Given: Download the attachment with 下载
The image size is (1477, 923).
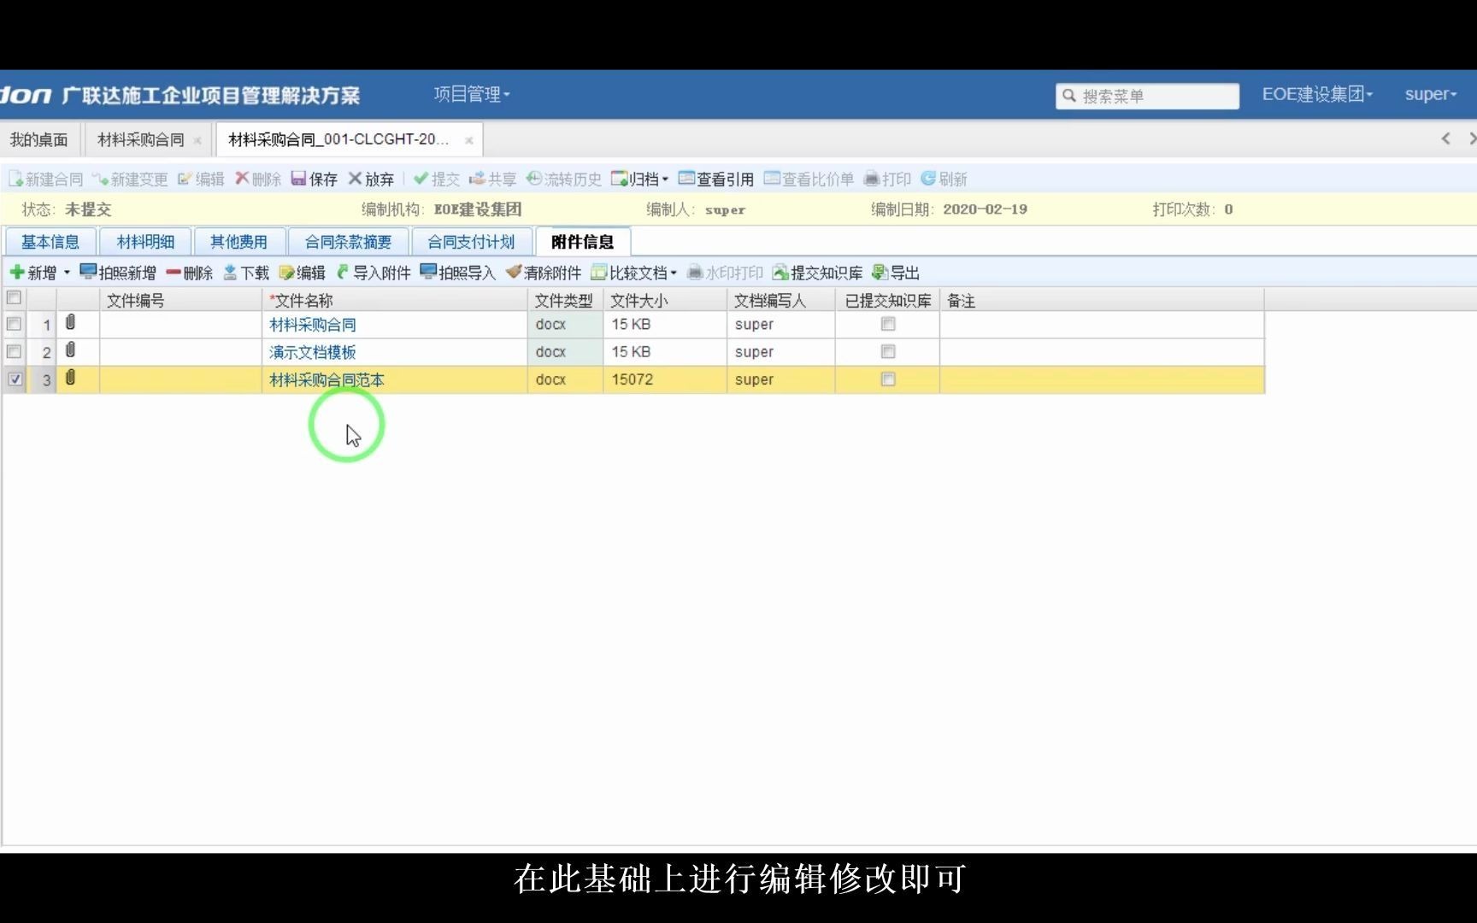Looking at the screenshot, I should pos(246,273).
